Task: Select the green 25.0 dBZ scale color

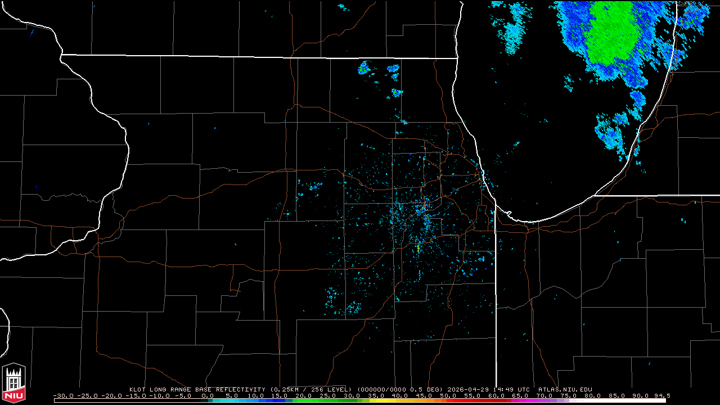Action: coord(327,400)
